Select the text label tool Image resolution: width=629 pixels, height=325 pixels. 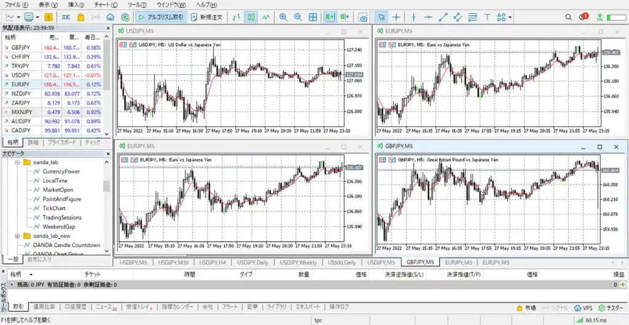487,17
